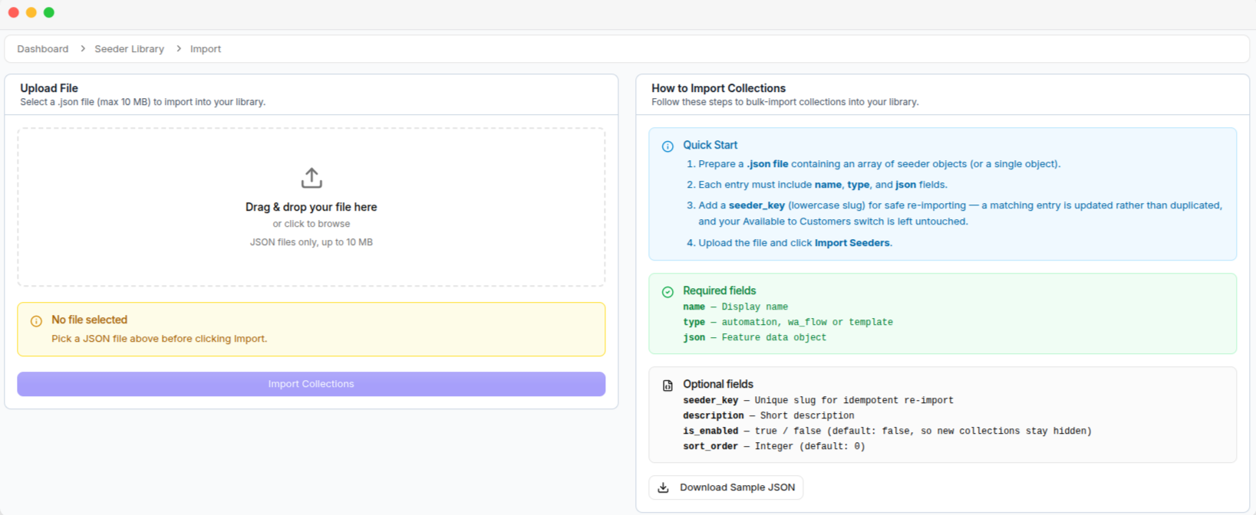Viewport: 1256px width, 515px height.
Task: Click the Import Collections button
Action: coord(312,384)
